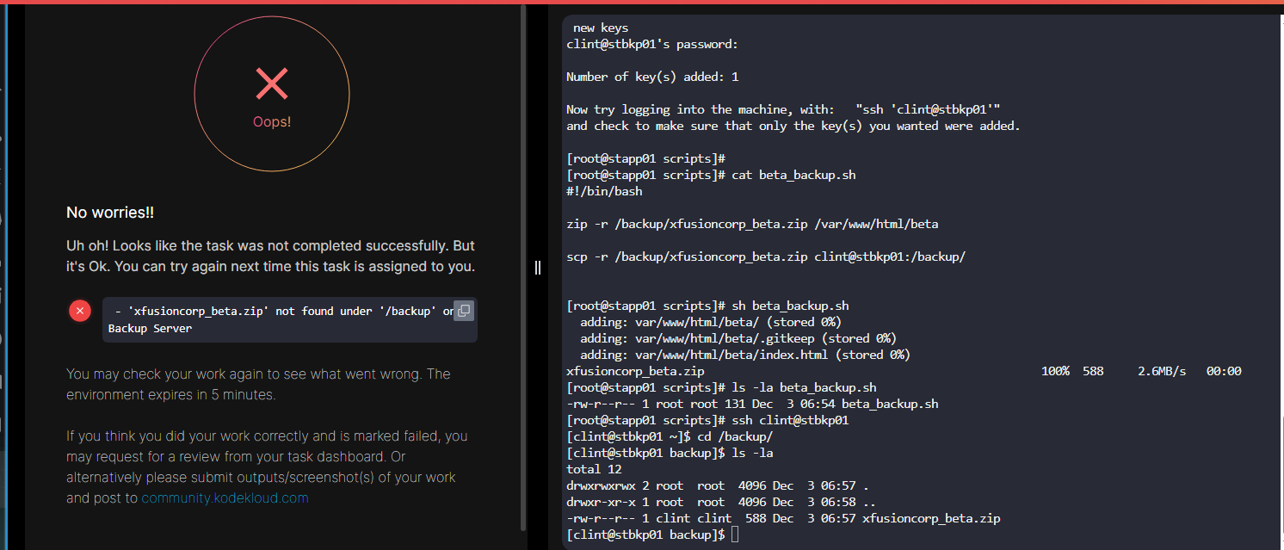Click the "ssh clint@stbkp01" command line
This screenshot has height=550, width=1284.
click(x=790, y=420)
